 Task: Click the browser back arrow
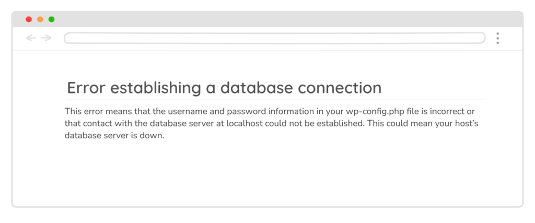point(31,38)
